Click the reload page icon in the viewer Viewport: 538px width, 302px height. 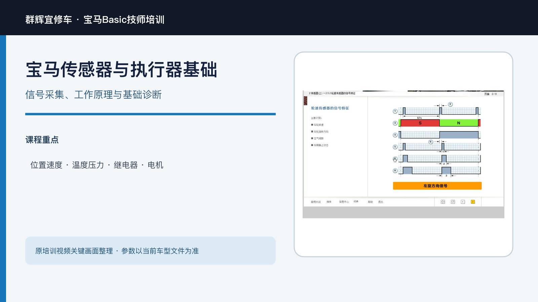pyautogui.click(x=453, y=202)
